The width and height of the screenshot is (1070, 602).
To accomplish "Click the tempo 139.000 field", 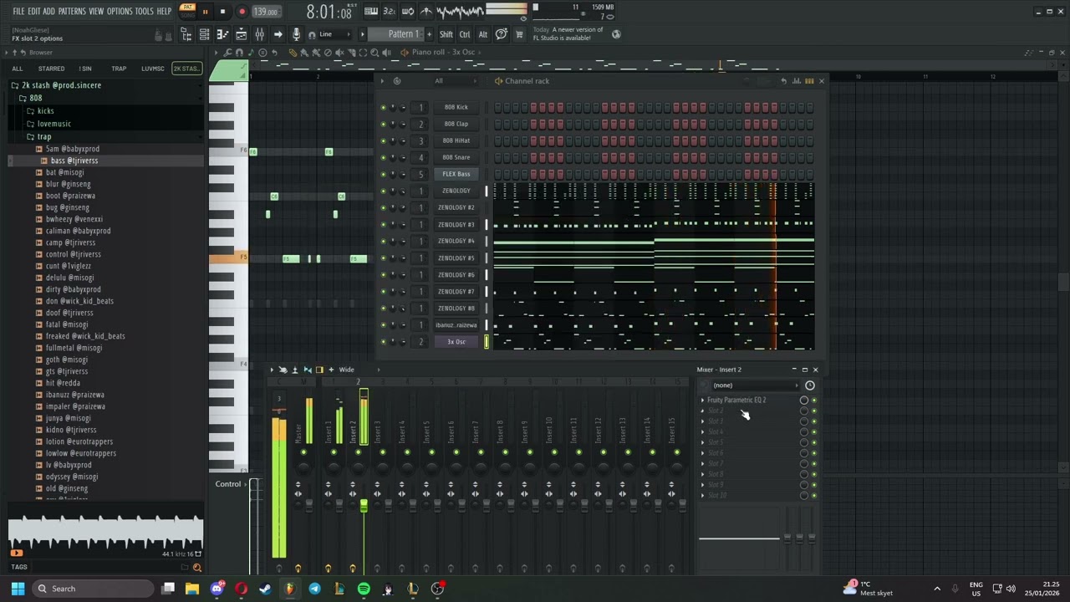I will (x=266, y=12).
